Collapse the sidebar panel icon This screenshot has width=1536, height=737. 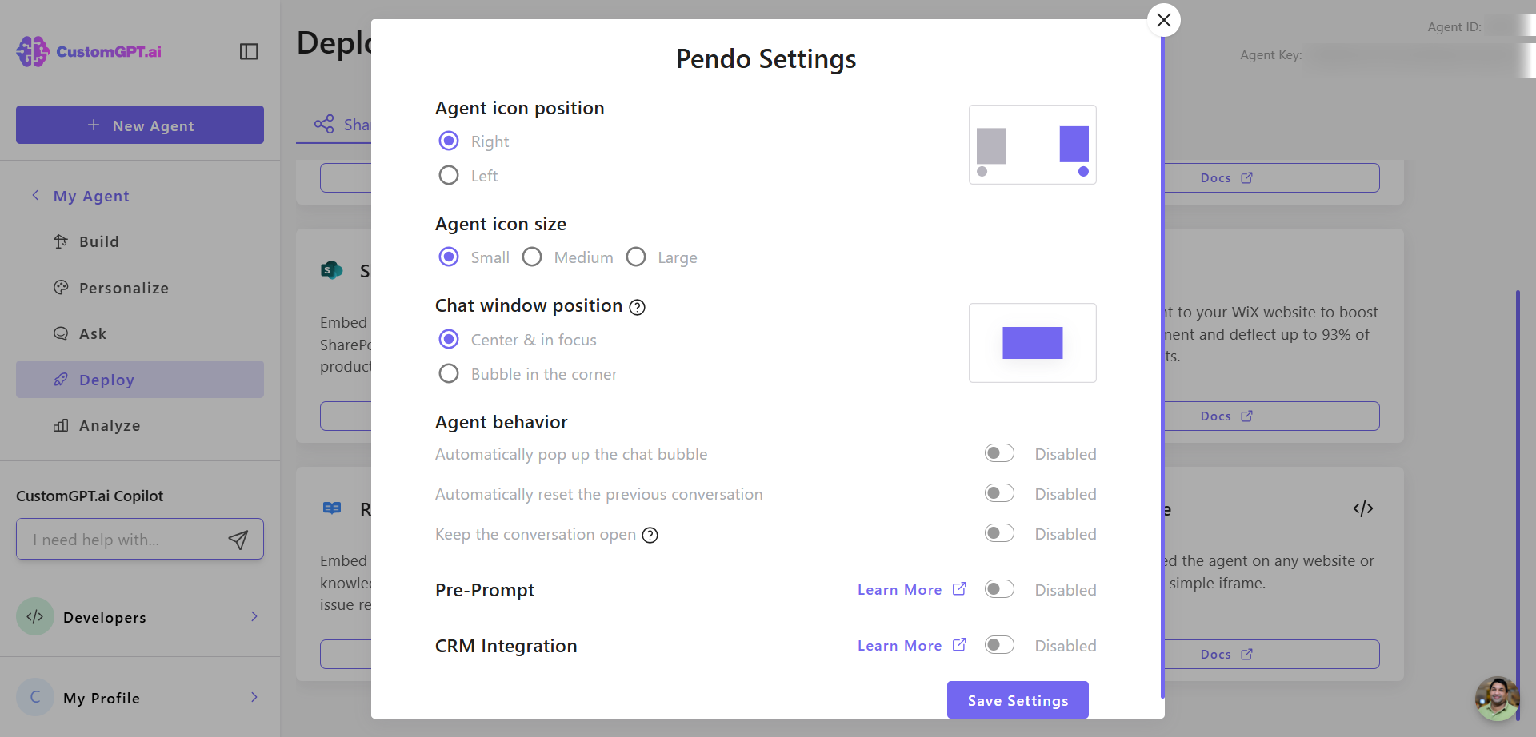249,51
